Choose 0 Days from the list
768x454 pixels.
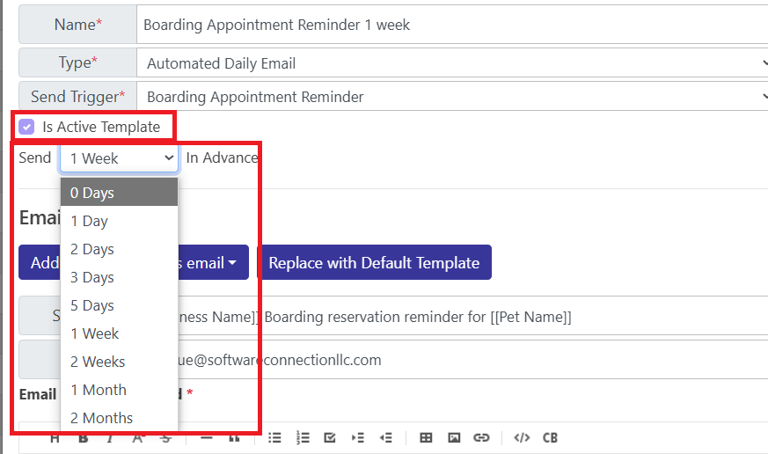click(x=119, y=192)
